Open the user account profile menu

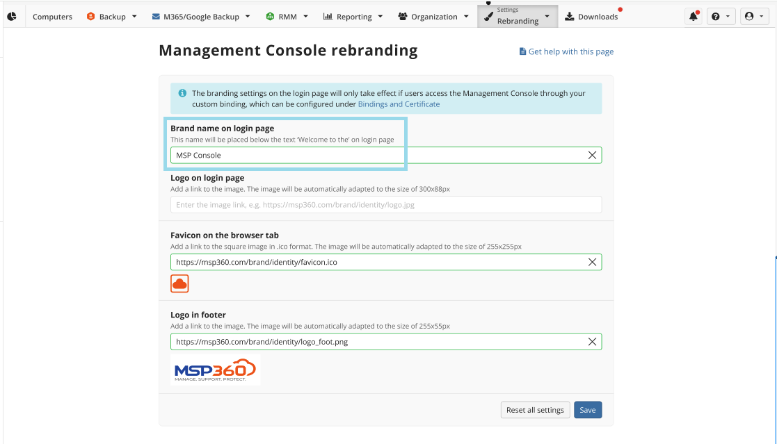point(754,17)
